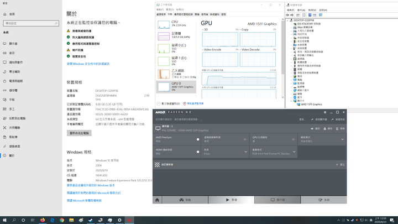Open Chrome from the taskbar

coord(62,220)
